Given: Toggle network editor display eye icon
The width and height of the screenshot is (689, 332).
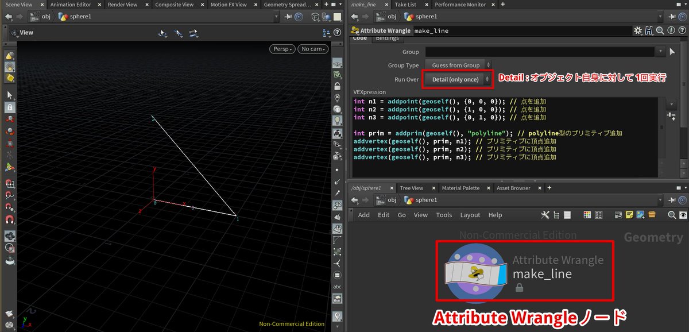Looking at the screenshot, I should point(683,215).
